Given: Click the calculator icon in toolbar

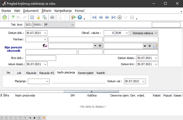Looking at the screenshot, I should [x=32, y=17].
